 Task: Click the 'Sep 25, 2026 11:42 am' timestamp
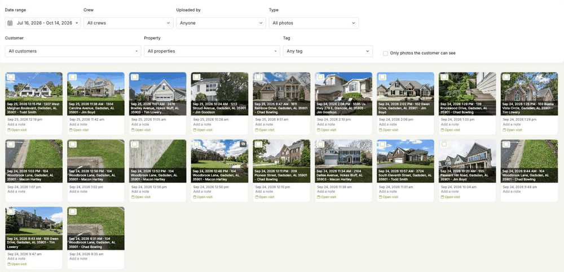point(87,119)
